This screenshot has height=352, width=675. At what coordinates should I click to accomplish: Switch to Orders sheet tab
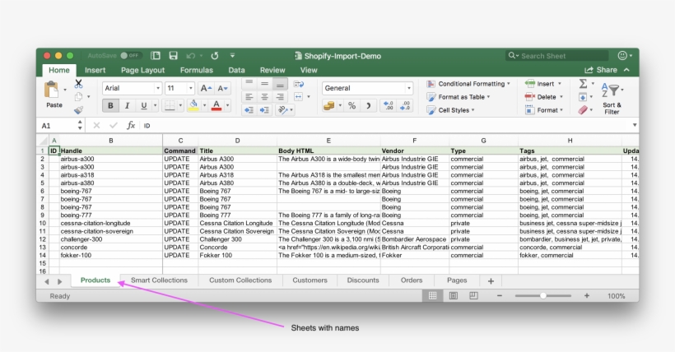pyautogui.click(x=412, y=280)
